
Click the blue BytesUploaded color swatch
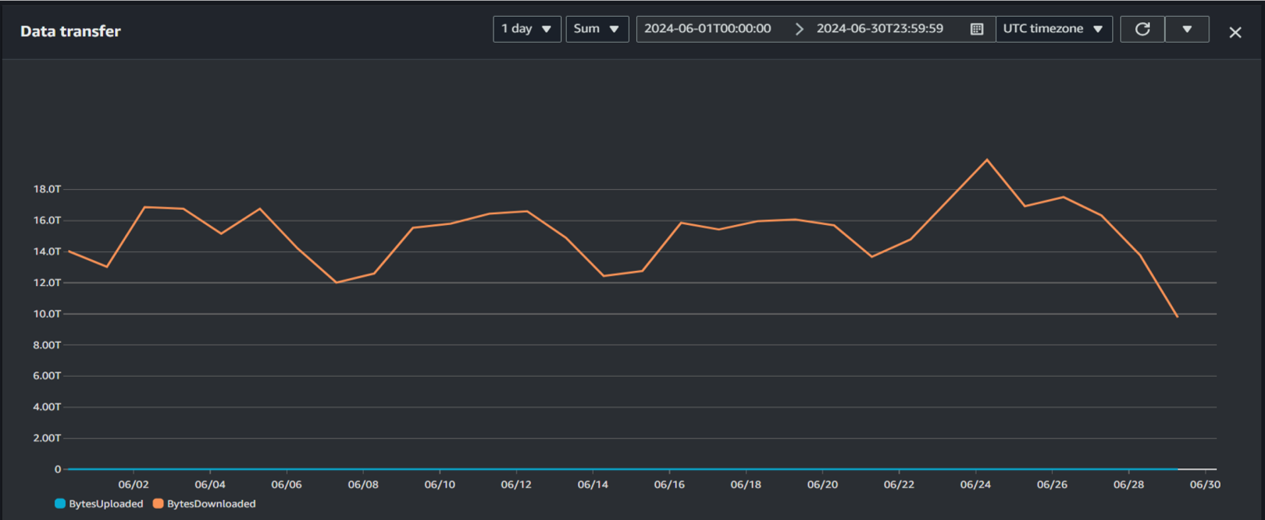pos(60,504)
